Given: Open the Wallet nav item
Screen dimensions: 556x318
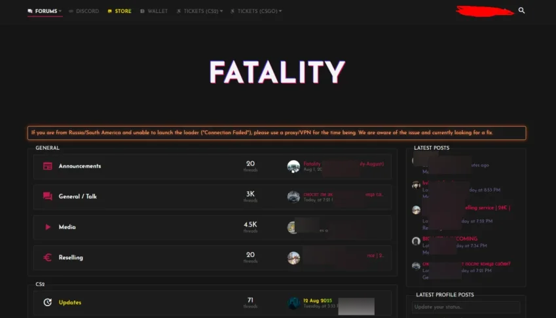Looking at the screenshot, I should (154, 11).
